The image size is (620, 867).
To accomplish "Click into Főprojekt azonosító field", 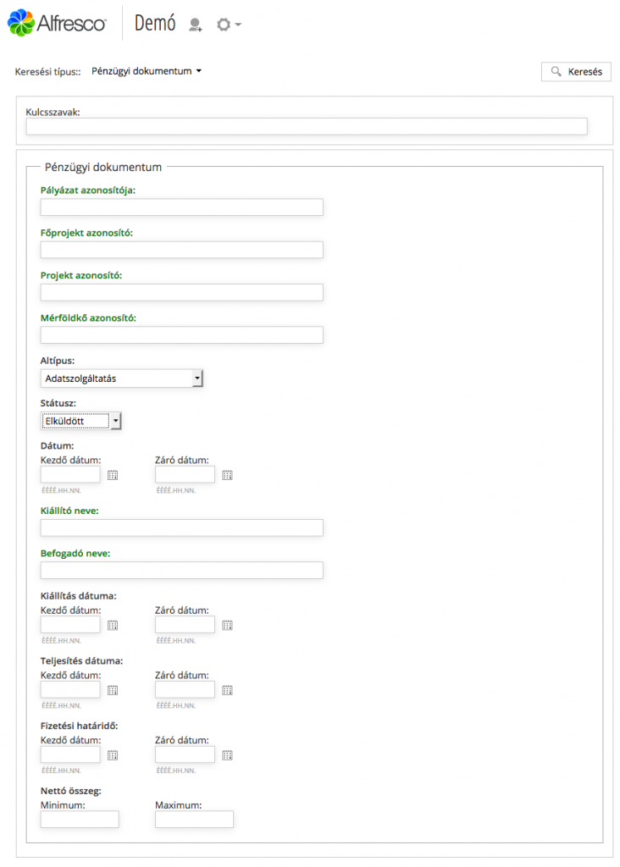I will [x=181, y=250].
